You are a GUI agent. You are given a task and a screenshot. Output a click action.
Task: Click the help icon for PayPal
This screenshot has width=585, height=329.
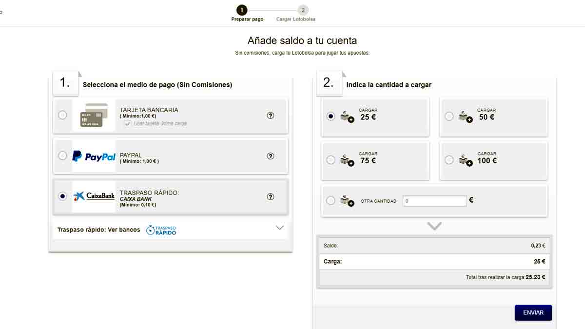[271, 156]
